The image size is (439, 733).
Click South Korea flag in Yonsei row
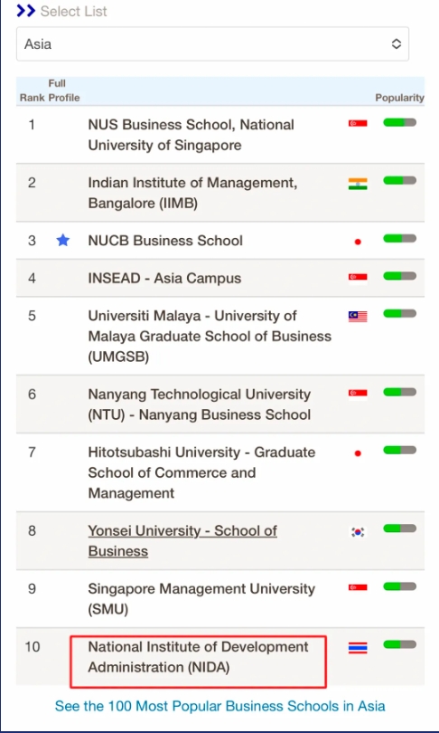click(x=358, y=532)
